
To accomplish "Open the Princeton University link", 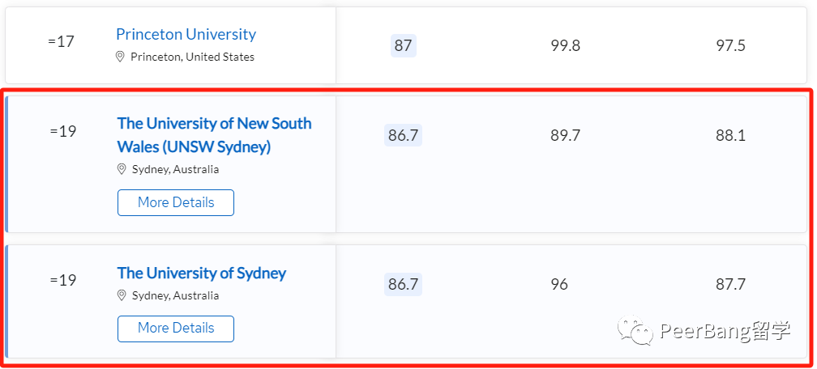I will pos(186,34).
